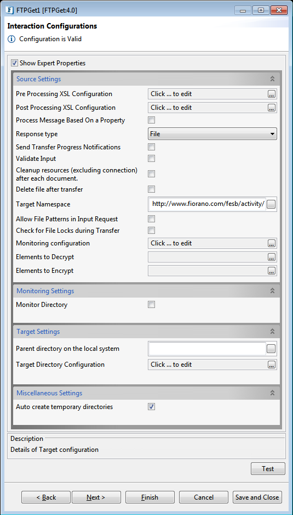Click Save and Close button
This screenshot has height=515, width=293.
click(257, 497)
